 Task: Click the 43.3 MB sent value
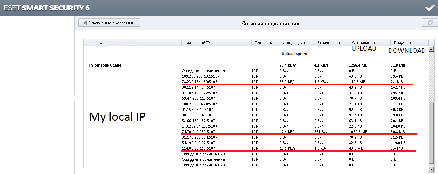click(x=356, y=148)
